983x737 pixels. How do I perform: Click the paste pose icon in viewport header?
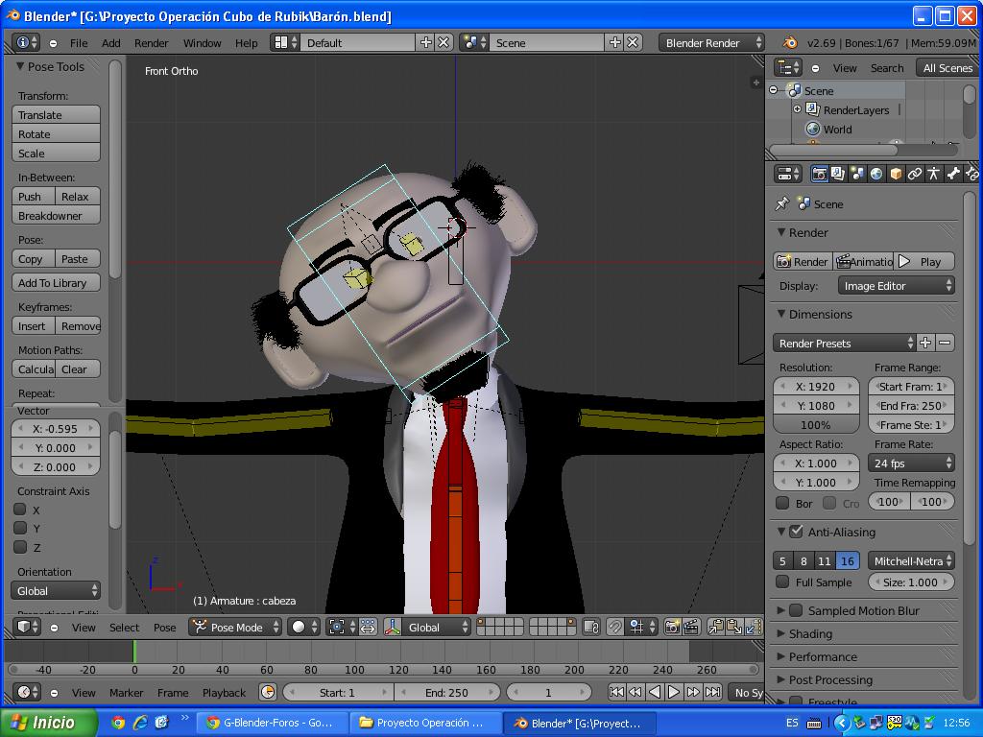click(734, 628)
